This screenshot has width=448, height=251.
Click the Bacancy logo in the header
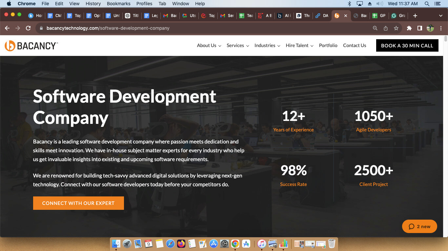pos(31,45)
